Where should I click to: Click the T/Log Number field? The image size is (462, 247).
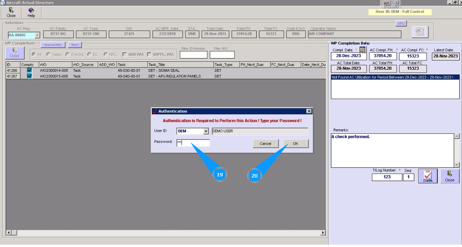[387, 177]
